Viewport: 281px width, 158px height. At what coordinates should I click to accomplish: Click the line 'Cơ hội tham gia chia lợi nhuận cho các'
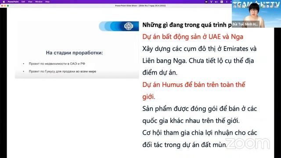pyautogui.click(x=200, y=133)
